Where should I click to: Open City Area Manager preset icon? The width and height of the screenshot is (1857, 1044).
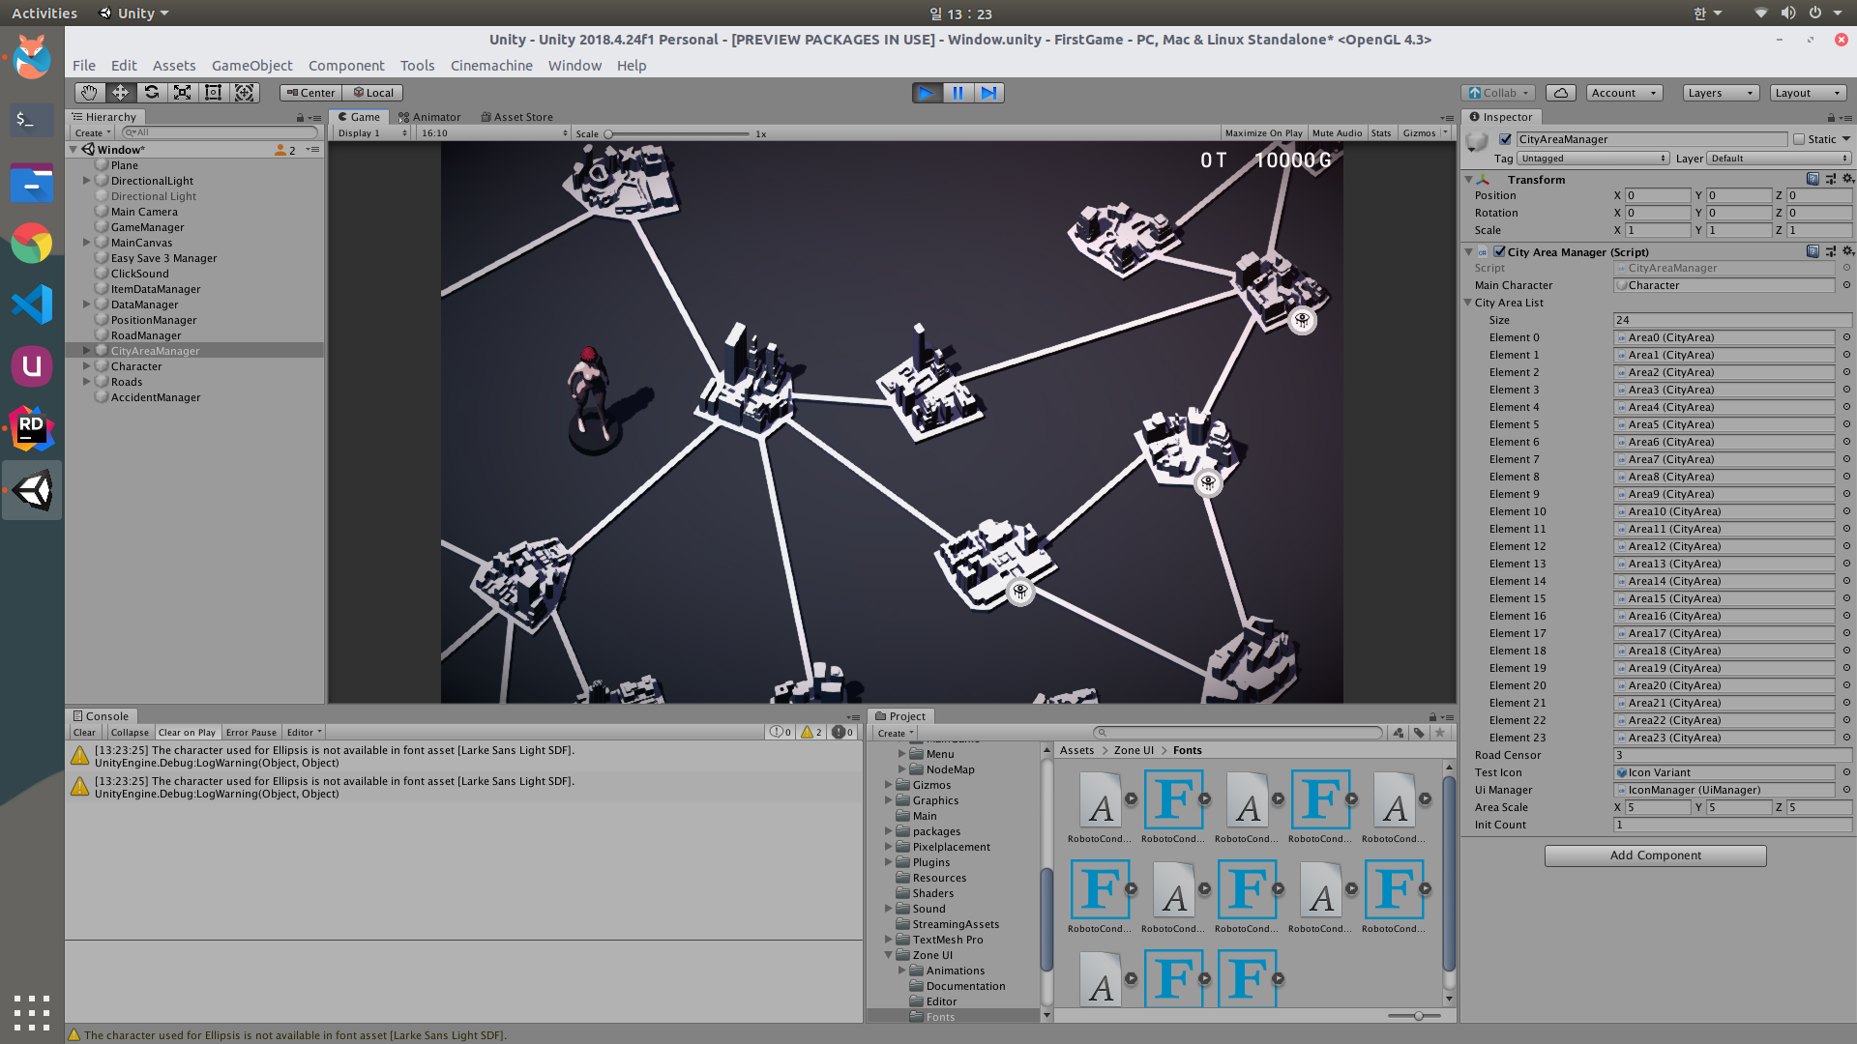click(1831, 251)
